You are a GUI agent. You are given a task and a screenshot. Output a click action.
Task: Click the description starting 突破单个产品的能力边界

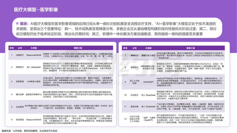tap(78, 55)
